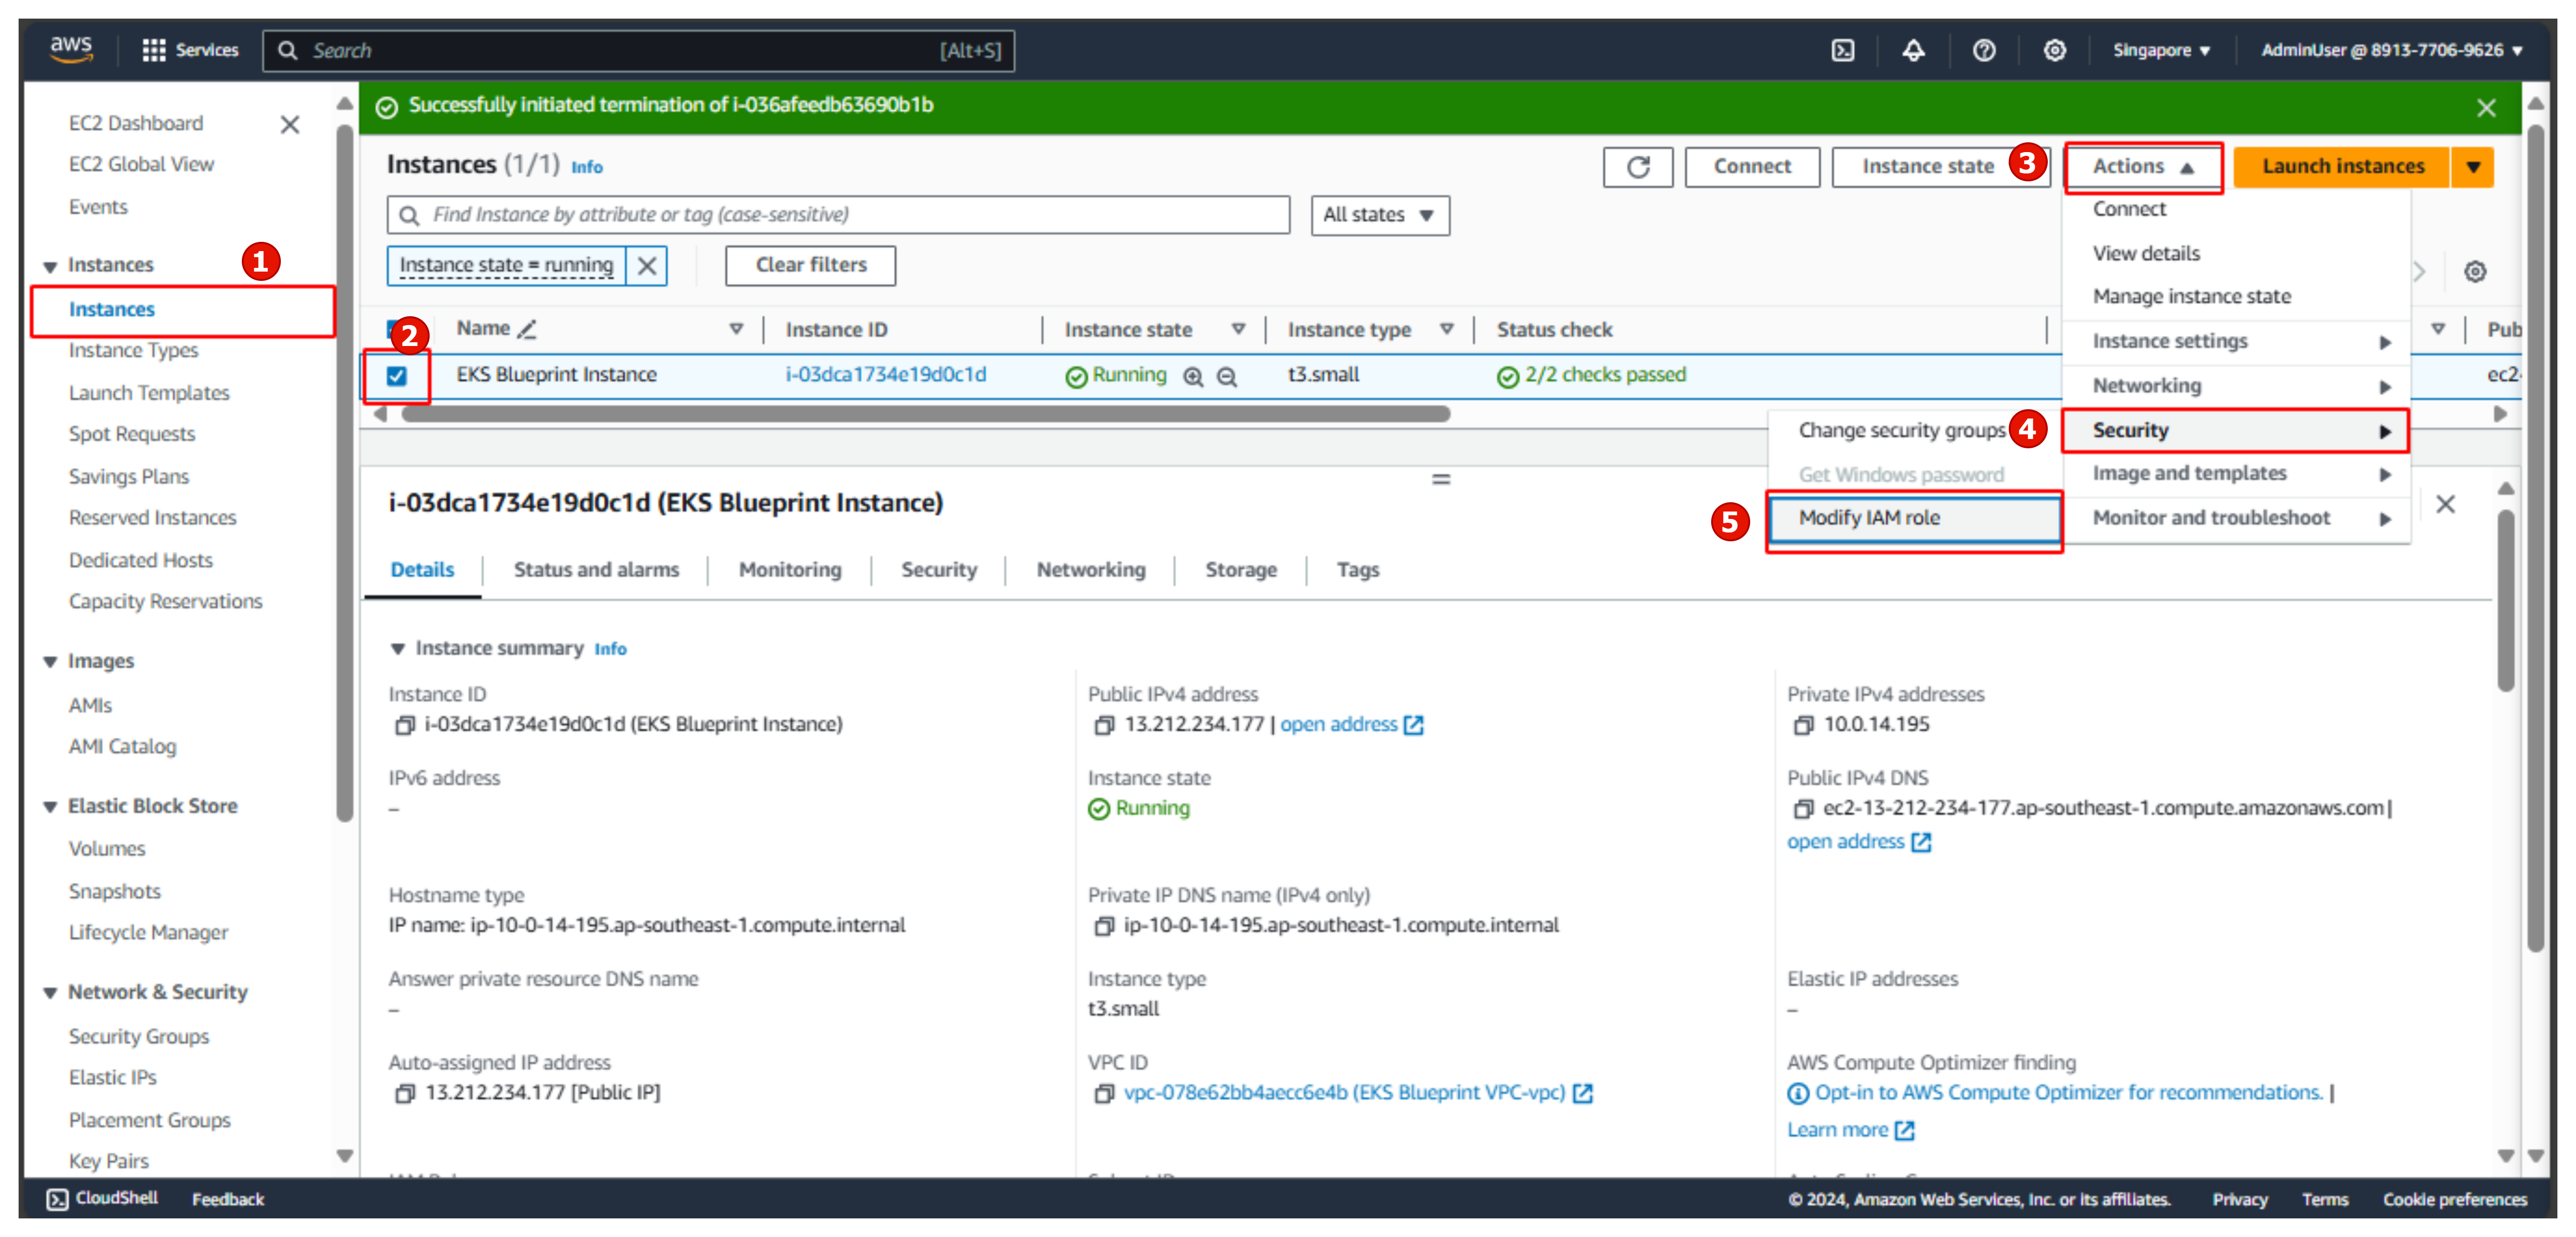Viewport: 2576px width, 1237px height.
Task: Collapse the Elastic Block Store section
Action: [50, 807]
